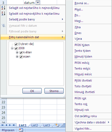The image size is (112, 132).
Task: Uncheck the (Vybrat vše) checkbox
Action: coord(16,44)
